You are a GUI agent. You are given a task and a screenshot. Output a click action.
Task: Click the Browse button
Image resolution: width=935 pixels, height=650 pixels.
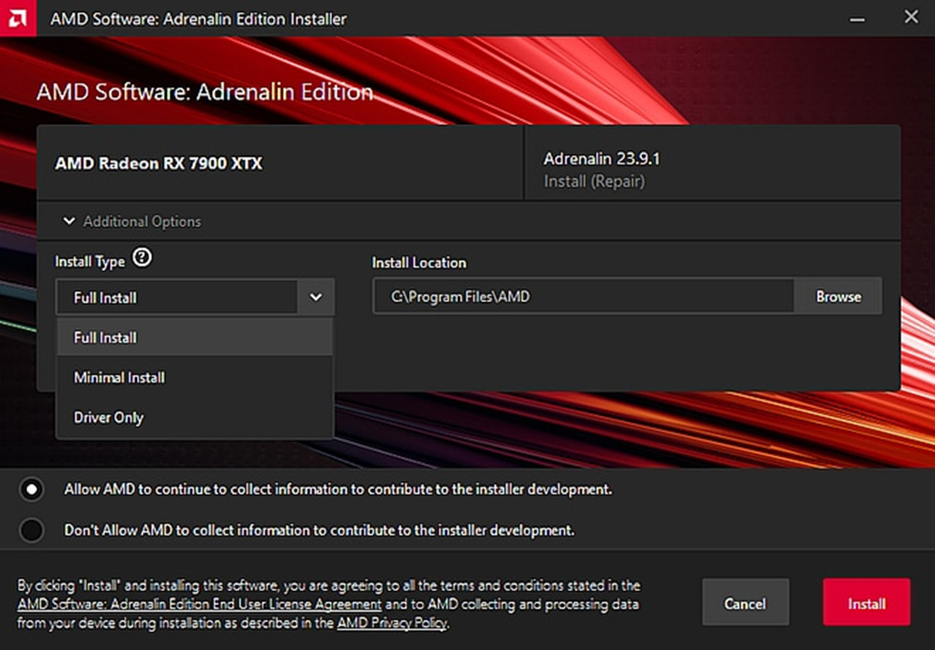(838, 296)
